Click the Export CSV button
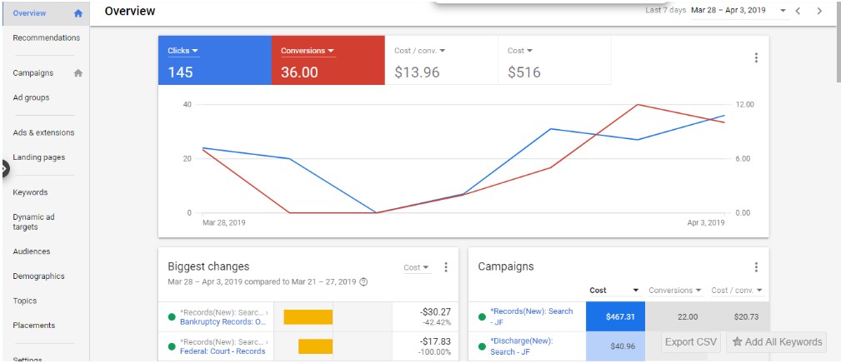 [691, 342]
